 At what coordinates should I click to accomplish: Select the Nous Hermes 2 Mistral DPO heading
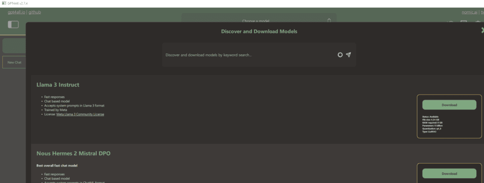(74, 153)
